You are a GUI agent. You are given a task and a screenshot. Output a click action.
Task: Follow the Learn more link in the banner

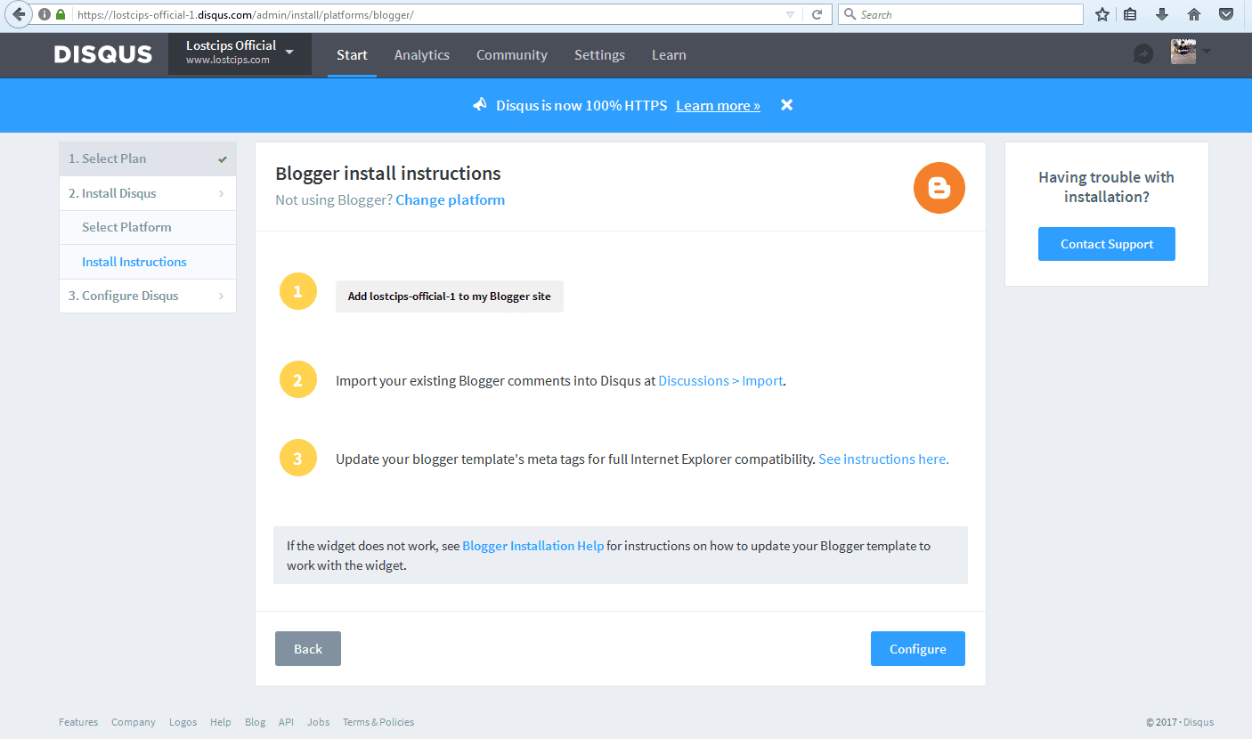718,105
